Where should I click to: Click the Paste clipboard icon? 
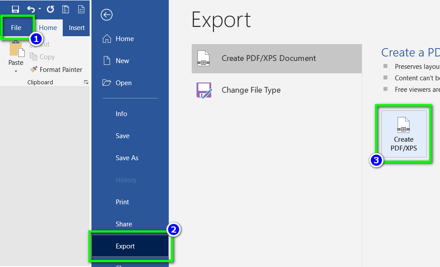pyautogui.click(x=16, y=48)
